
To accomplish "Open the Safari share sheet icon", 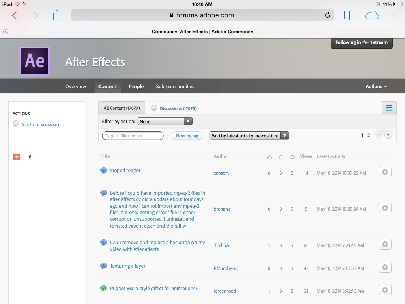I will pyautogui.click(x=57, y=15).
